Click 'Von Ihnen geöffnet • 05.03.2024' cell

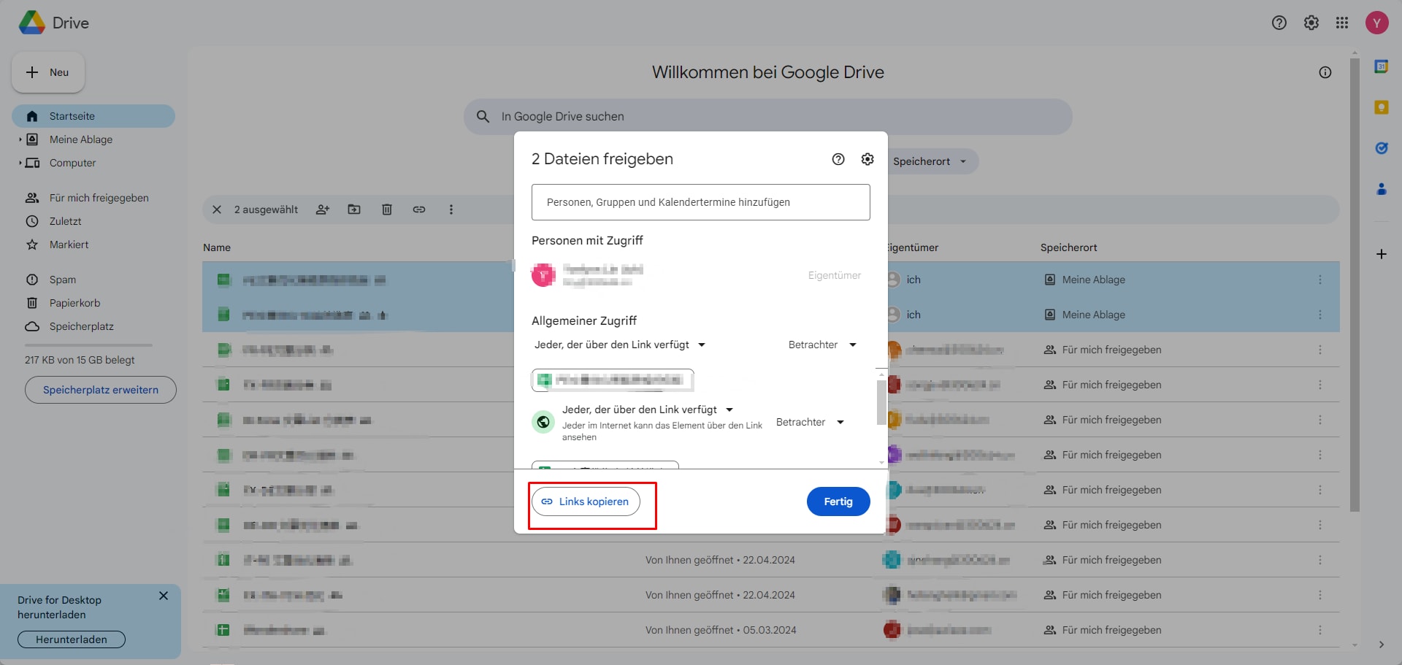(721, 630)
